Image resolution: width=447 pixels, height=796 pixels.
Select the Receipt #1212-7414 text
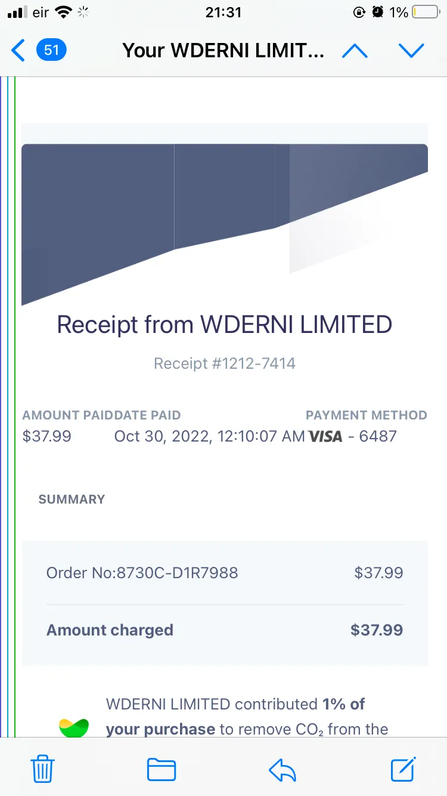pyautogui.click(x=225, y=363)
